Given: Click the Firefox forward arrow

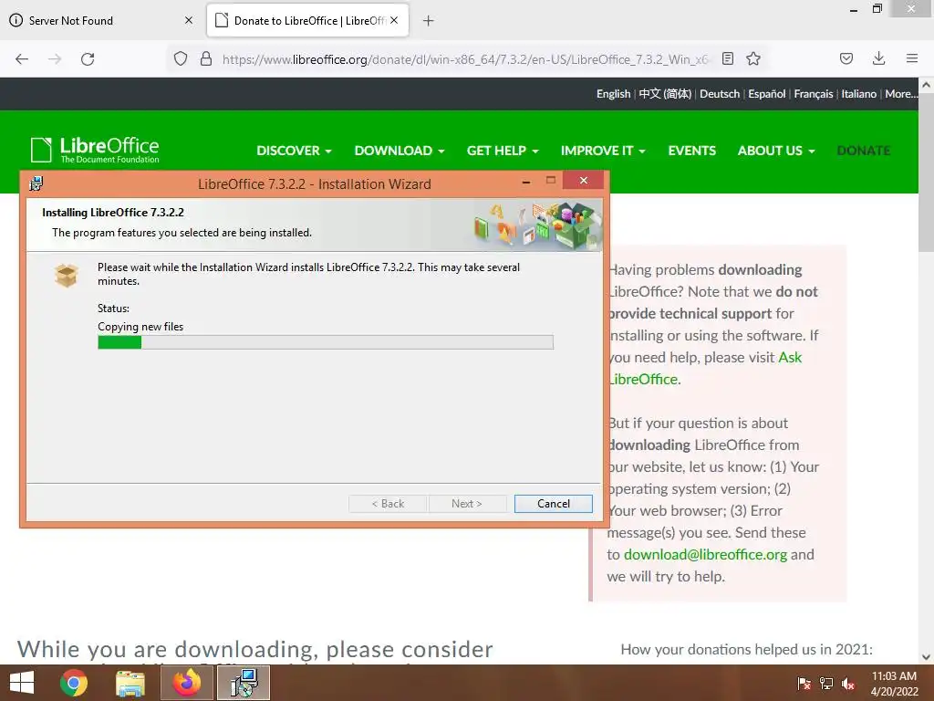Looking at the screenshot, I should pos(55,59).
